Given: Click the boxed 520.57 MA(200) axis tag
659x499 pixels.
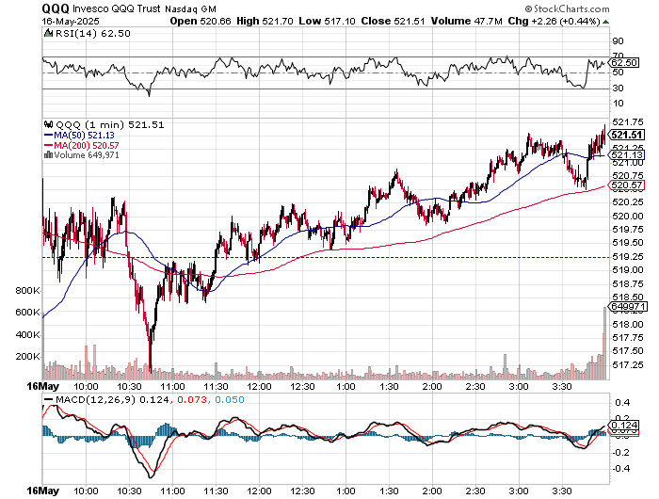Looking at the screenshot, I should [627, 185].
